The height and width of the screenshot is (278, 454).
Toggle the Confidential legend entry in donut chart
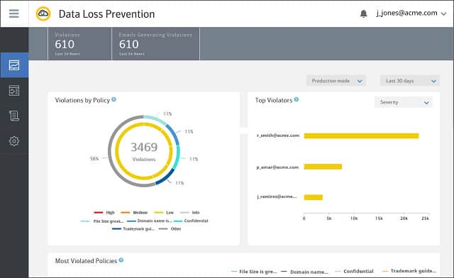(191, 221)
